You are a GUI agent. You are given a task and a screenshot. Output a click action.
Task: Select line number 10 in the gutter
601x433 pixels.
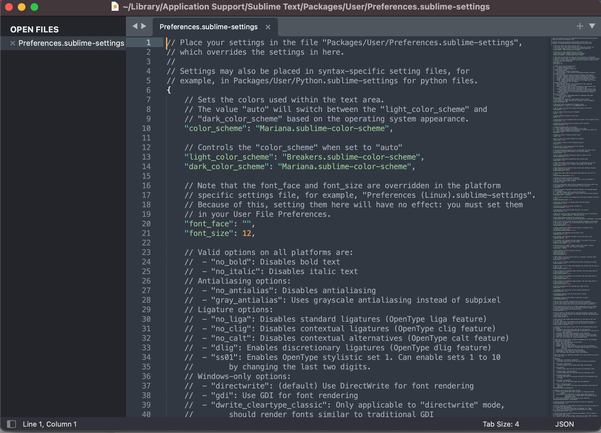147,128
